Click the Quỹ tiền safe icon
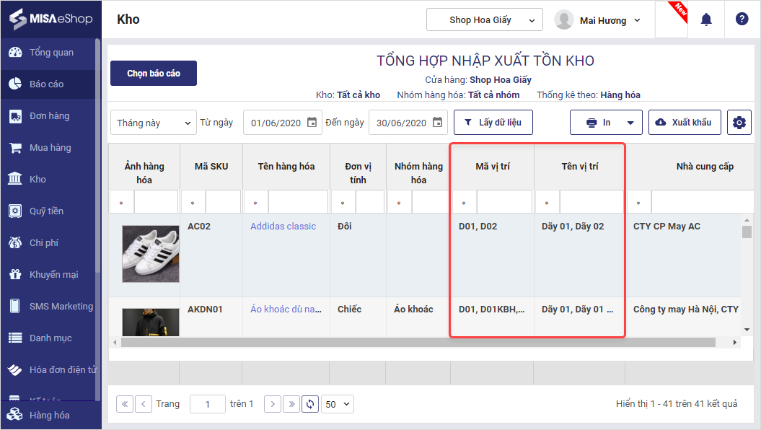 pyautogui.click(x=15, y=211)
